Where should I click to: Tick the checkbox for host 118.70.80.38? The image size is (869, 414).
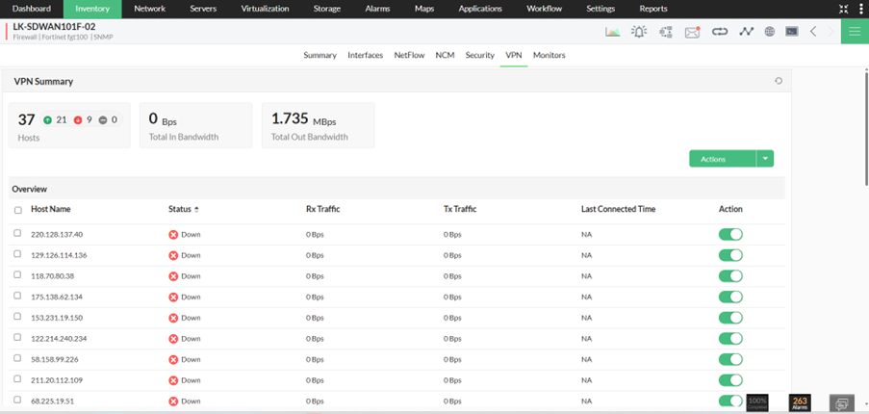click(17, 275)
